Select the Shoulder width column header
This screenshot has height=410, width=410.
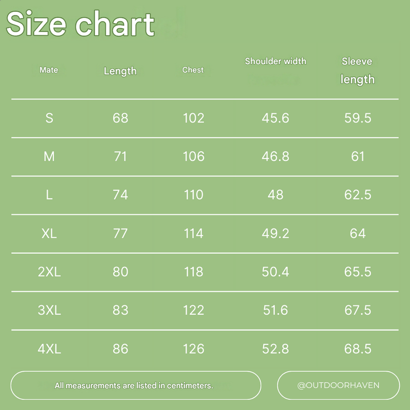tap(275, 61)
